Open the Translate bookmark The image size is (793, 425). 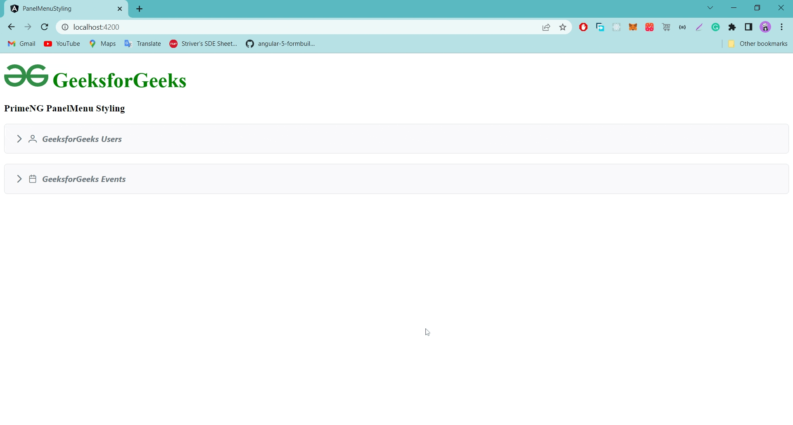click(143, 44)
